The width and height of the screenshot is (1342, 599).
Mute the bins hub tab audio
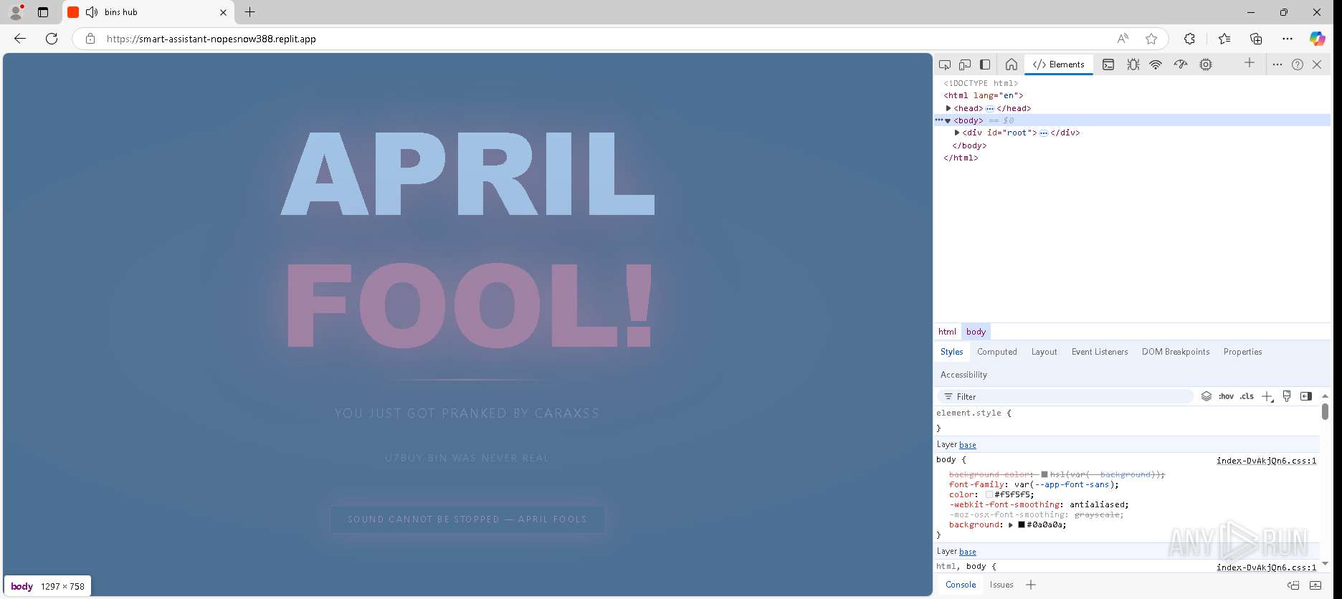pos(92,12)
